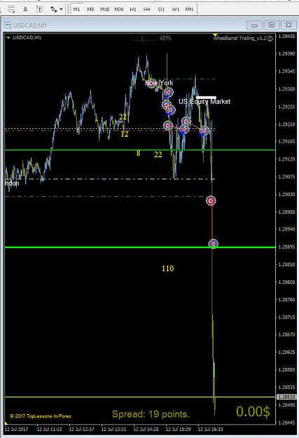Switch chart to H1 timeframe
The height and width of the screenshot is (438, 299).
pyautogui.click(x=133, y=9)
